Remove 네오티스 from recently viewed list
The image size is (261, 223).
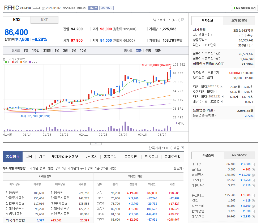(253, 181)
